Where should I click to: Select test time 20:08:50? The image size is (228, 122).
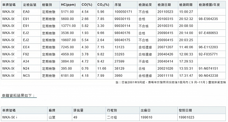(186, 26)
